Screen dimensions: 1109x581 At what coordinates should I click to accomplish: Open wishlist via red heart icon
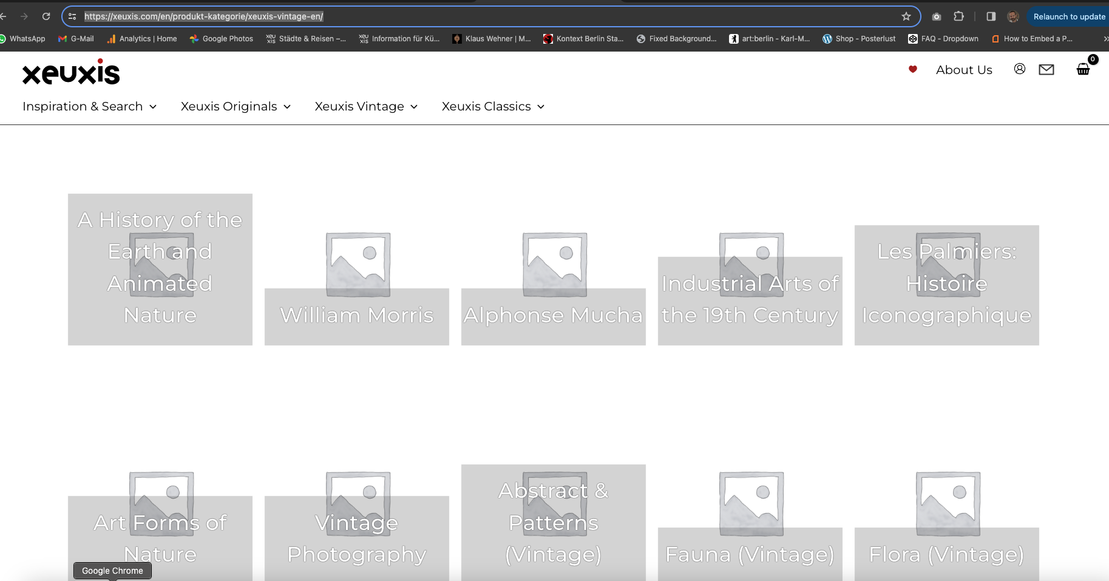click(912, 69)
